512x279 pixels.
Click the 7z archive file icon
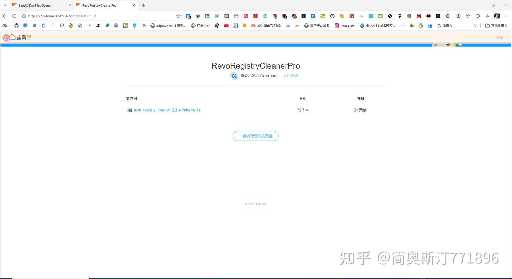point(129,110)
